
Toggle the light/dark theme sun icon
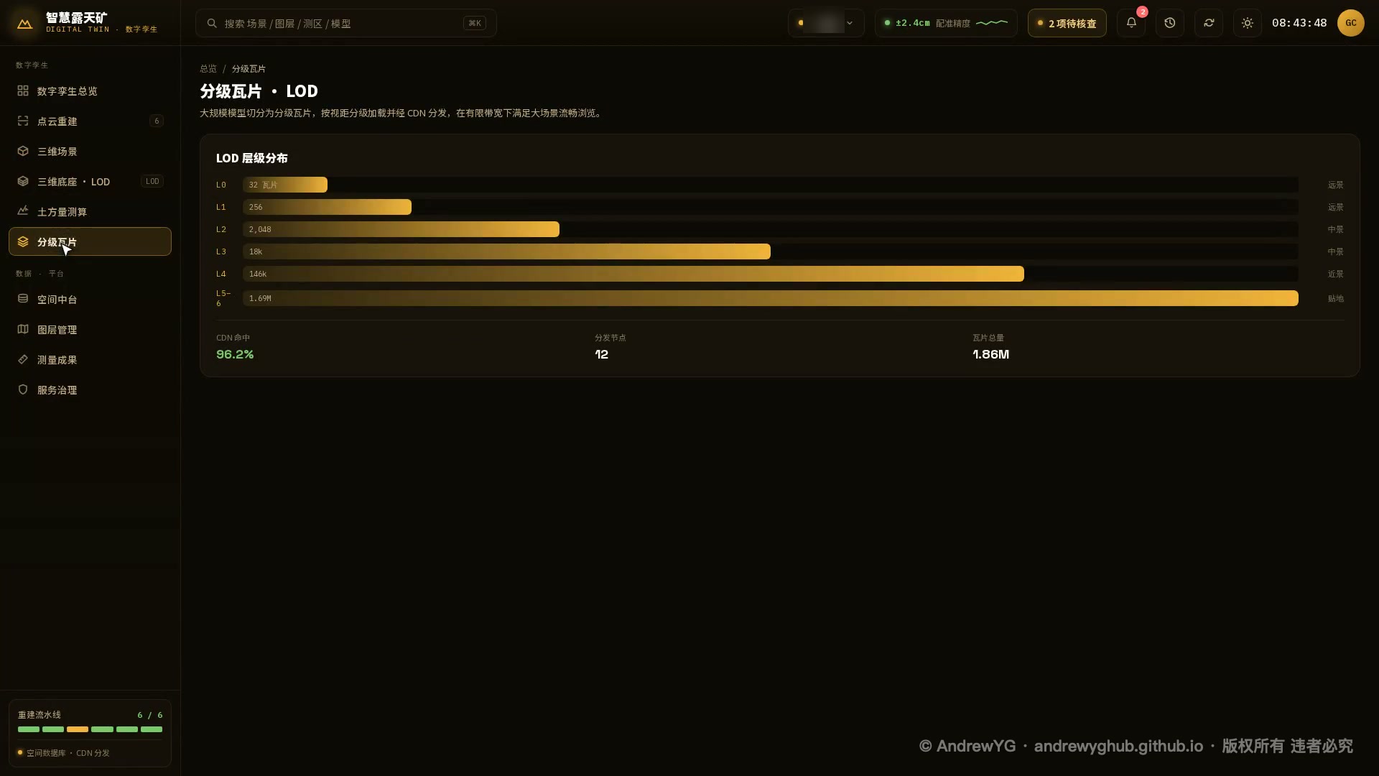1248,23
